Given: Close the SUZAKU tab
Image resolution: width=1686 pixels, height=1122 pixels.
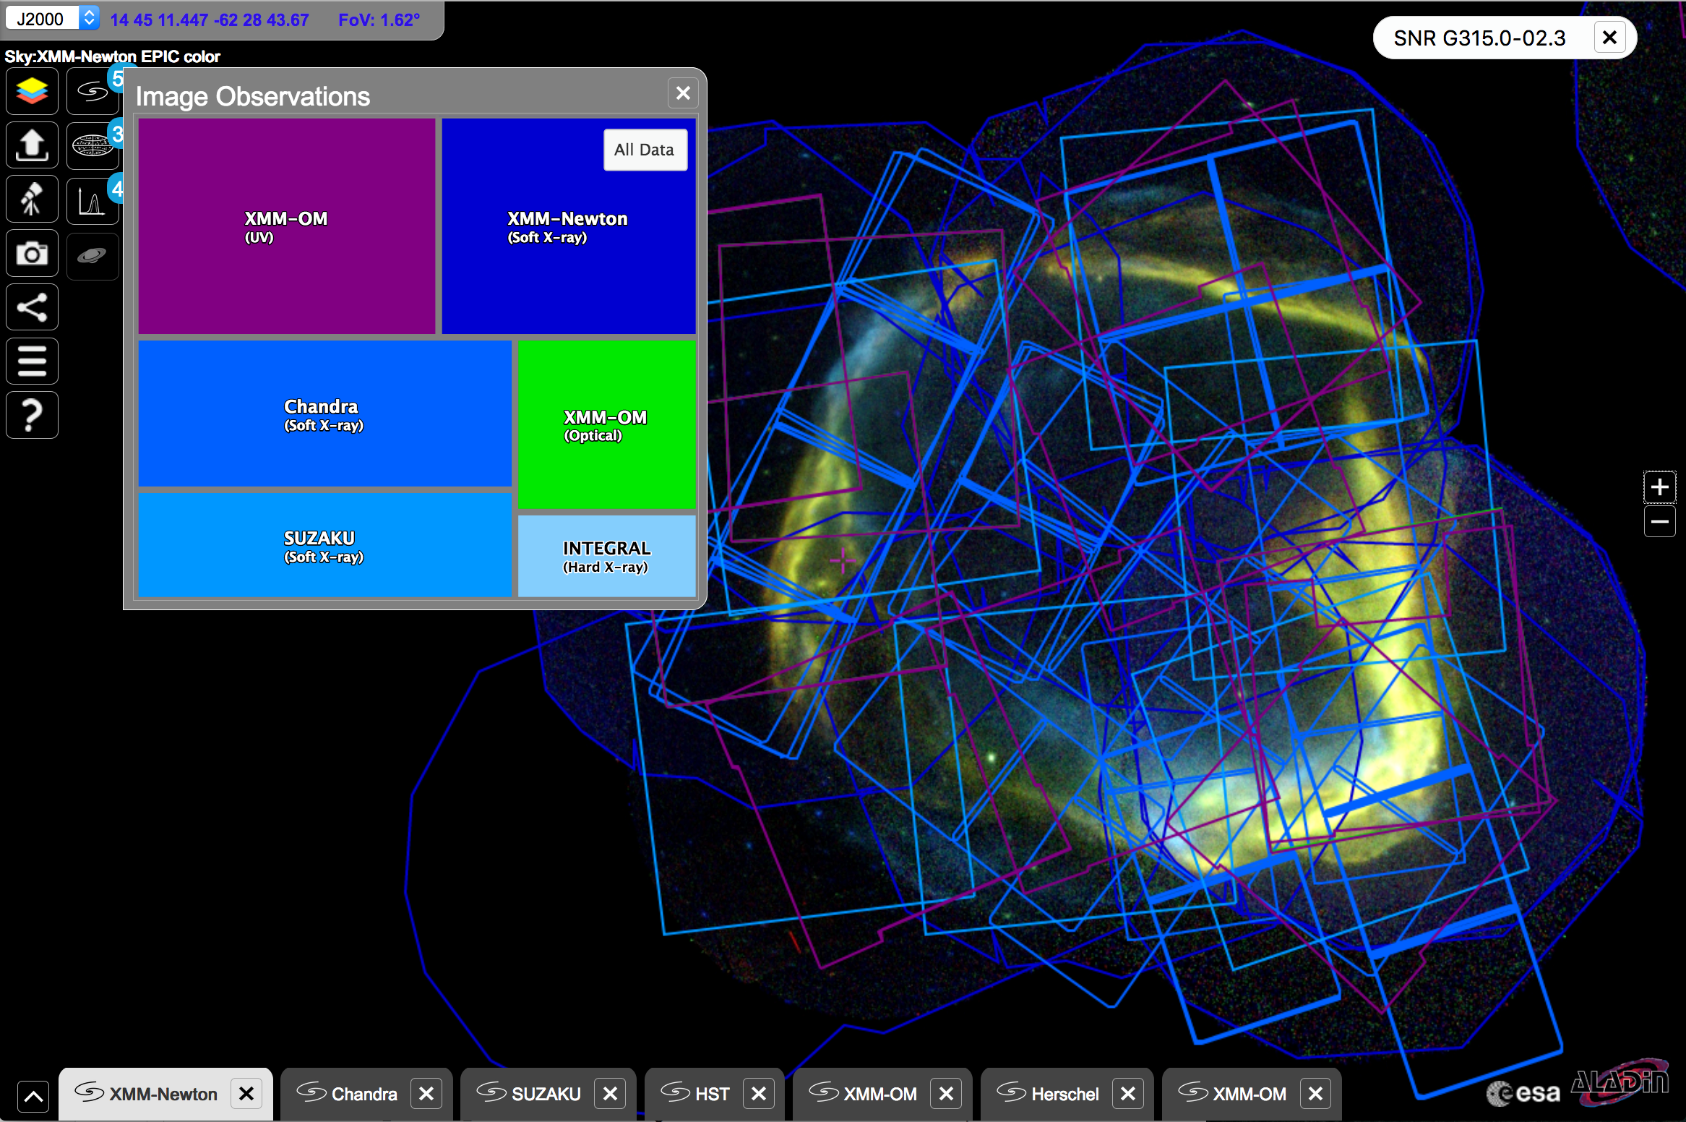Looking at the screenshot, I should (x=610, y=1094).
